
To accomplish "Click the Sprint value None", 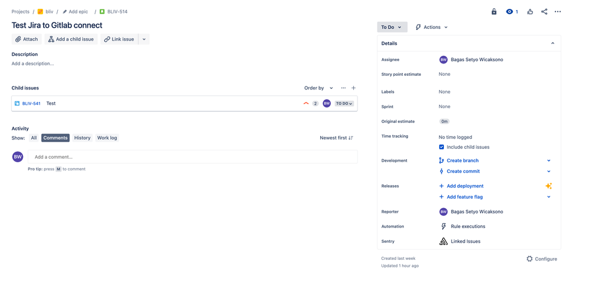I will [445, 106].
